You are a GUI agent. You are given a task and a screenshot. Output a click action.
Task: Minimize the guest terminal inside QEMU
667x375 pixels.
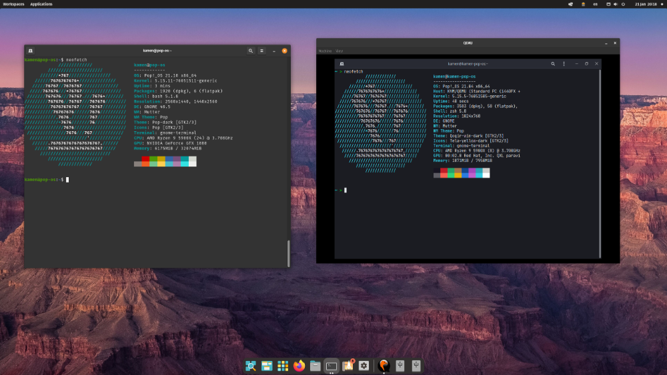coord(576,64)
